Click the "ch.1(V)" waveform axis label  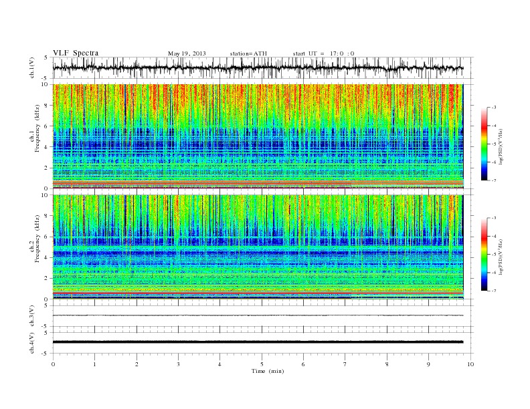[x=32, y=67]
